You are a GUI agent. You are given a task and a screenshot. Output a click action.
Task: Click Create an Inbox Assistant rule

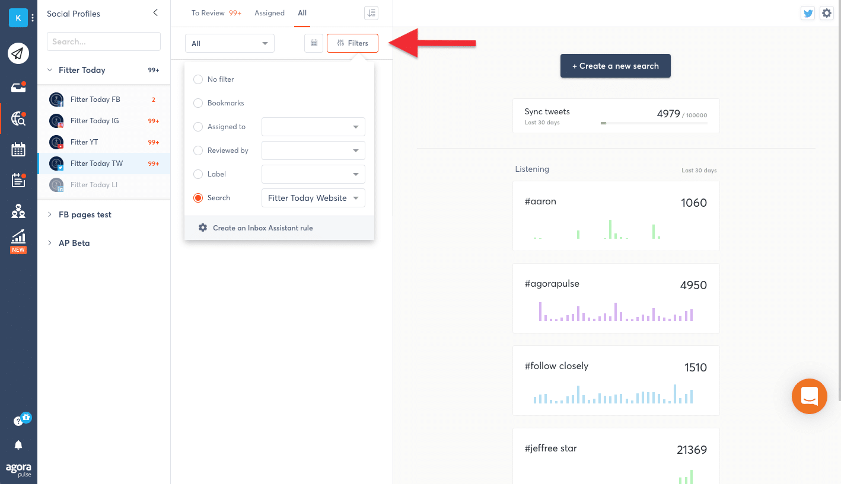point(262,228)
